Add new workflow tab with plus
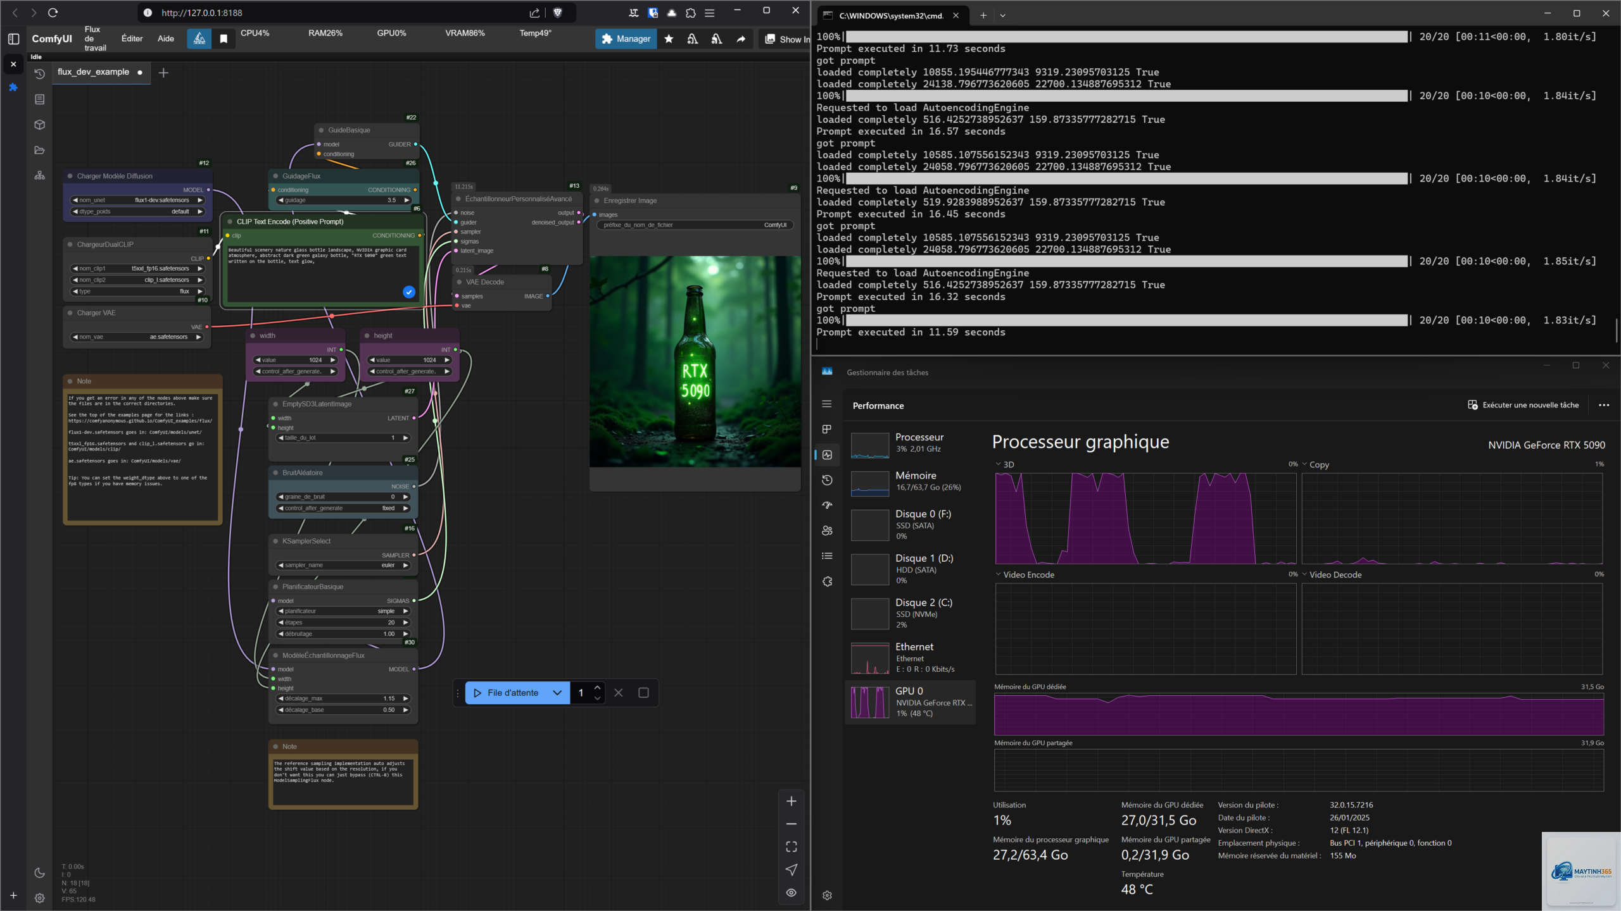This screenshot has width=1621, height=911. pos(163,73)
